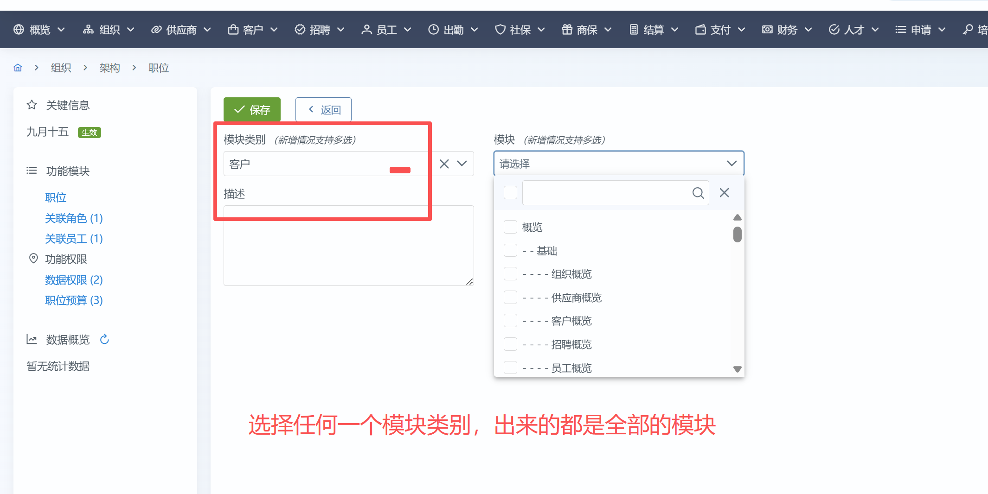Open the 关联角色 (1) link
The width and height of the screenshot is (988, 494).
tap(74, 218)
